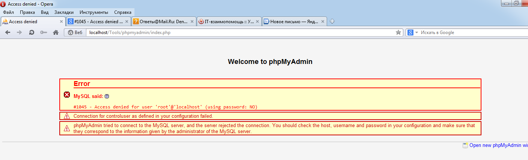
Task: Click warning triangle beside controluser message
Action: [x=67, y=116]
